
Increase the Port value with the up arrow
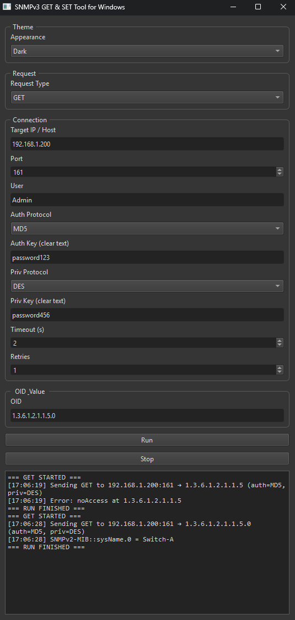point(280,170)
